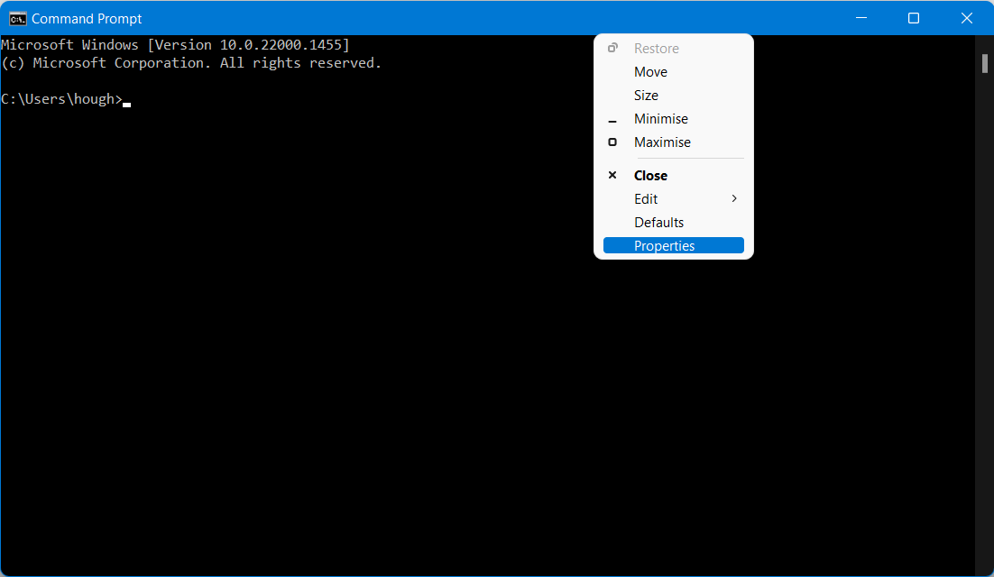The width and height of the screenshot is (994, 577).
Task: Select Edit in the context menu
Action: (x=646, y=198)
